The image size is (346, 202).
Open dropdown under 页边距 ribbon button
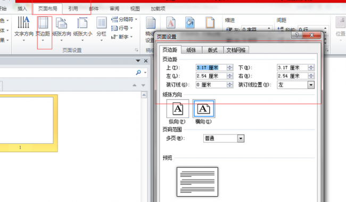tap(43, 41)
